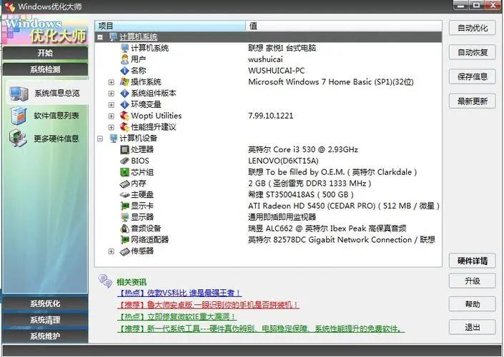The height and width of the screenshot is (357, 504).
Task: Open the 开始 sidebar section
Action: click(x=45, y=53)
